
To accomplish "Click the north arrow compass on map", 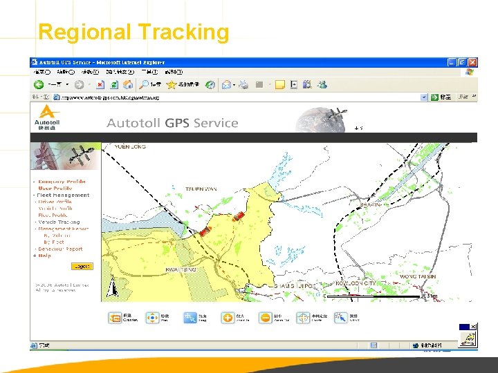I will (112, 287).
